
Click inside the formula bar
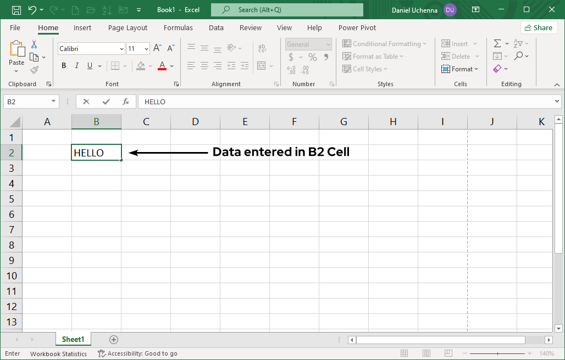275,102
